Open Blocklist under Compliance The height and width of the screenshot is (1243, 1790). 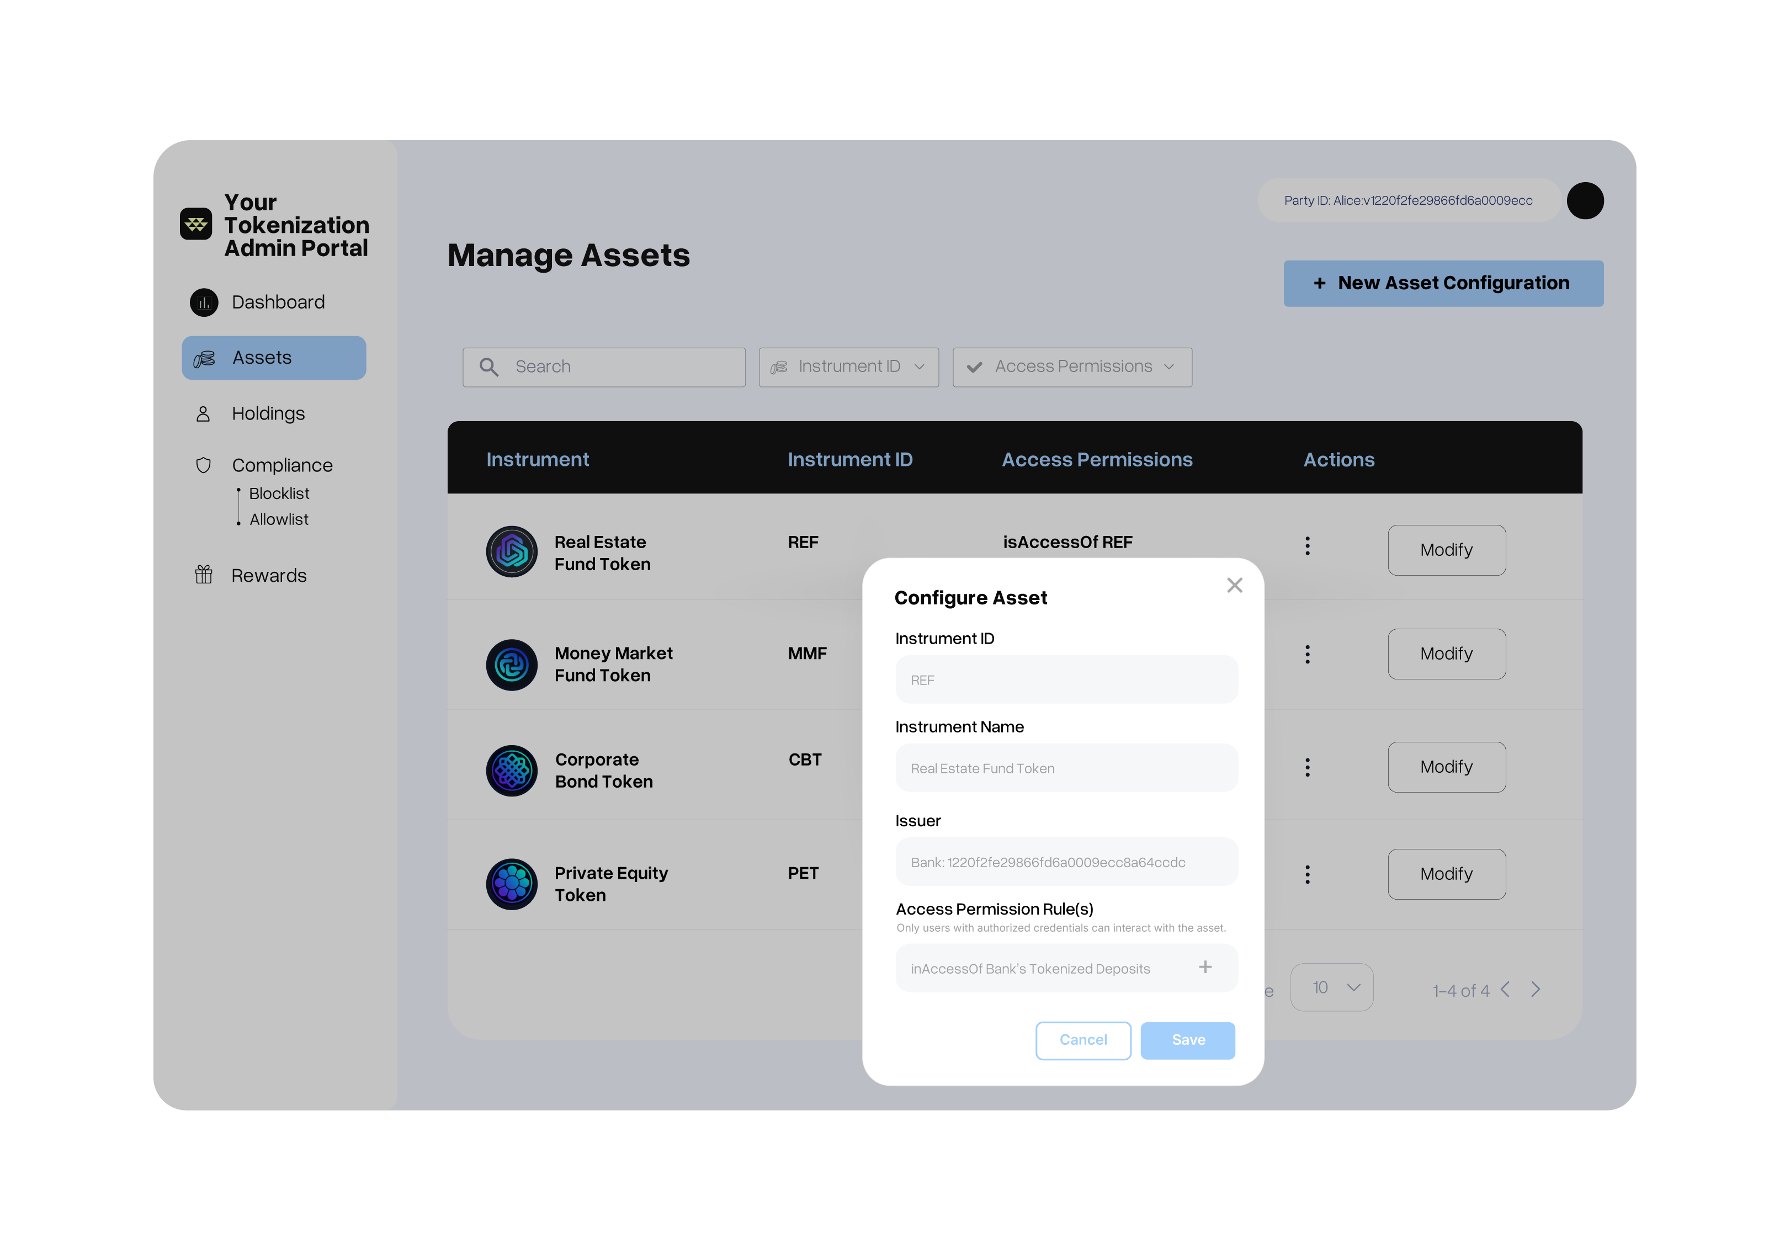click(279, 494)
